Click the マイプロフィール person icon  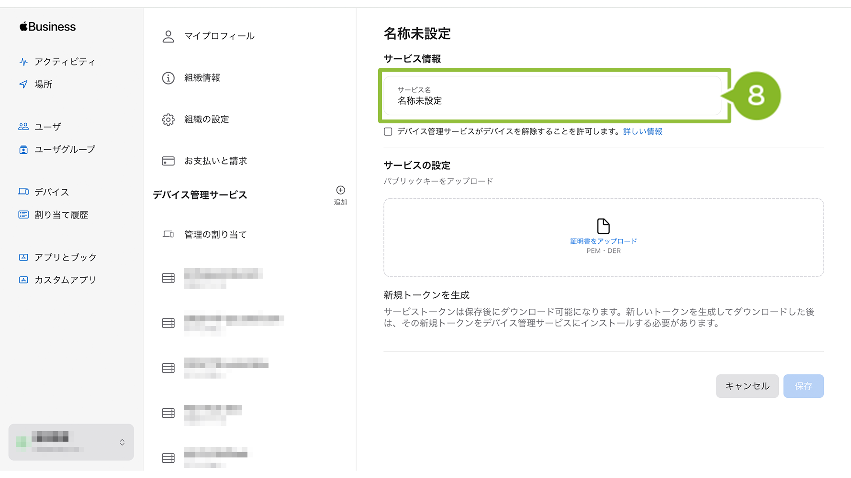(168, 36)
